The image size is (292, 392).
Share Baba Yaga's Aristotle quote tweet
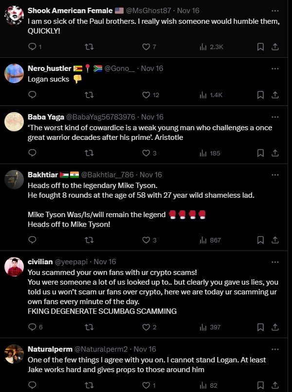pyautogui.click(x=275, y=153)
